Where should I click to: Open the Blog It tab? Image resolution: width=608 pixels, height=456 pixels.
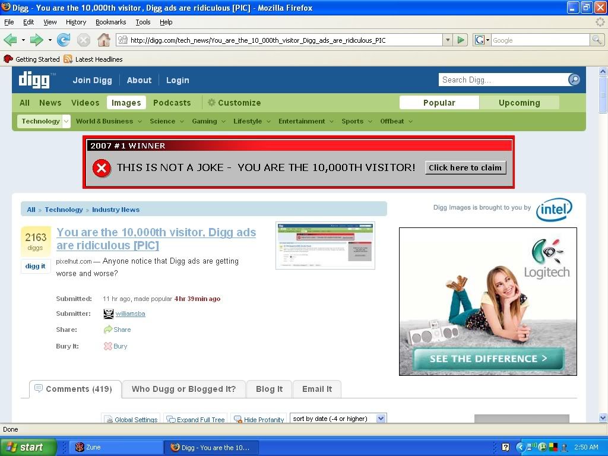tap(269, 389)
